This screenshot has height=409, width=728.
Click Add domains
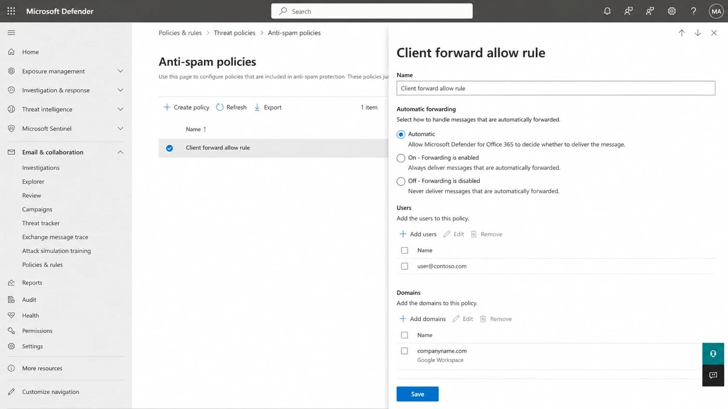pos(423,319)
